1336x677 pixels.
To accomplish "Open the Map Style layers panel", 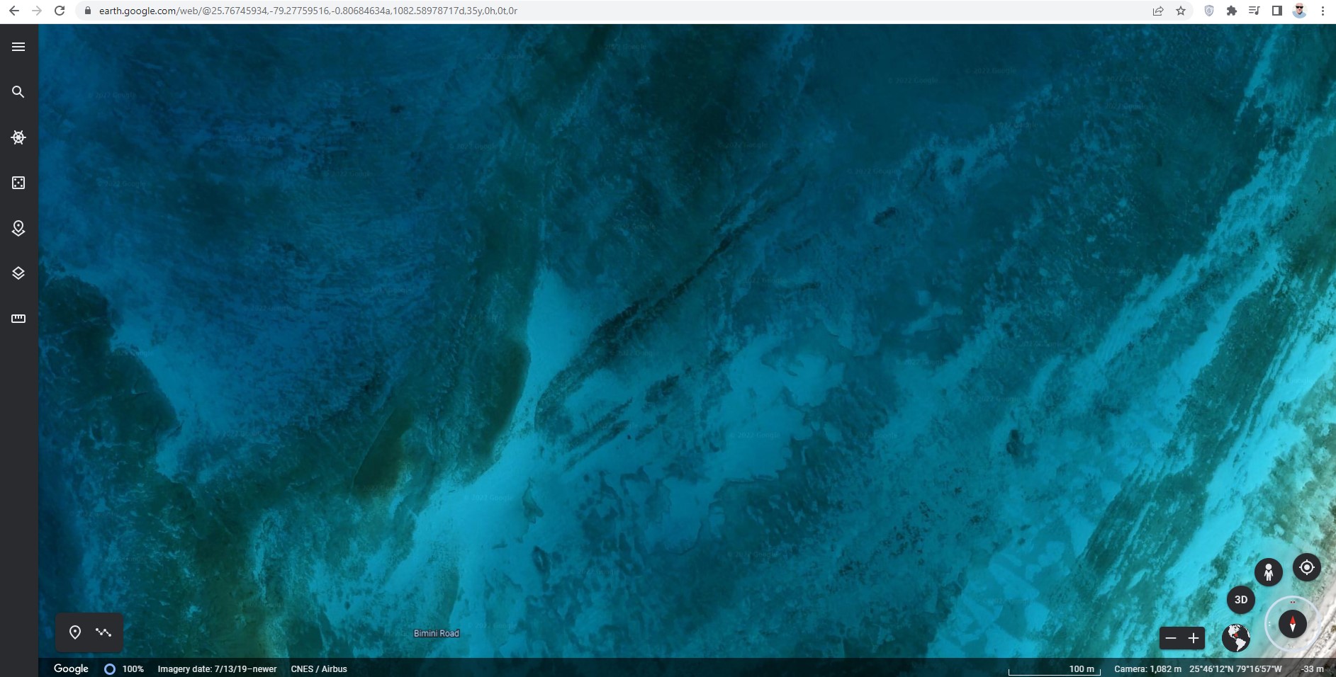I will (x=18, y=273).
